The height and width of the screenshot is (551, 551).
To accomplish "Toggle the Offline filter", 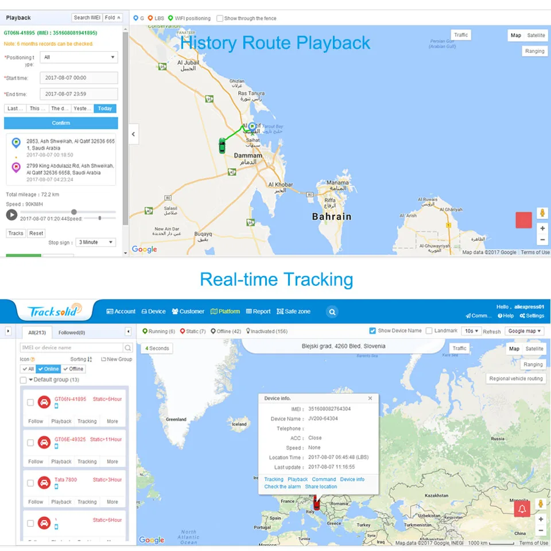I will [73, 369].
